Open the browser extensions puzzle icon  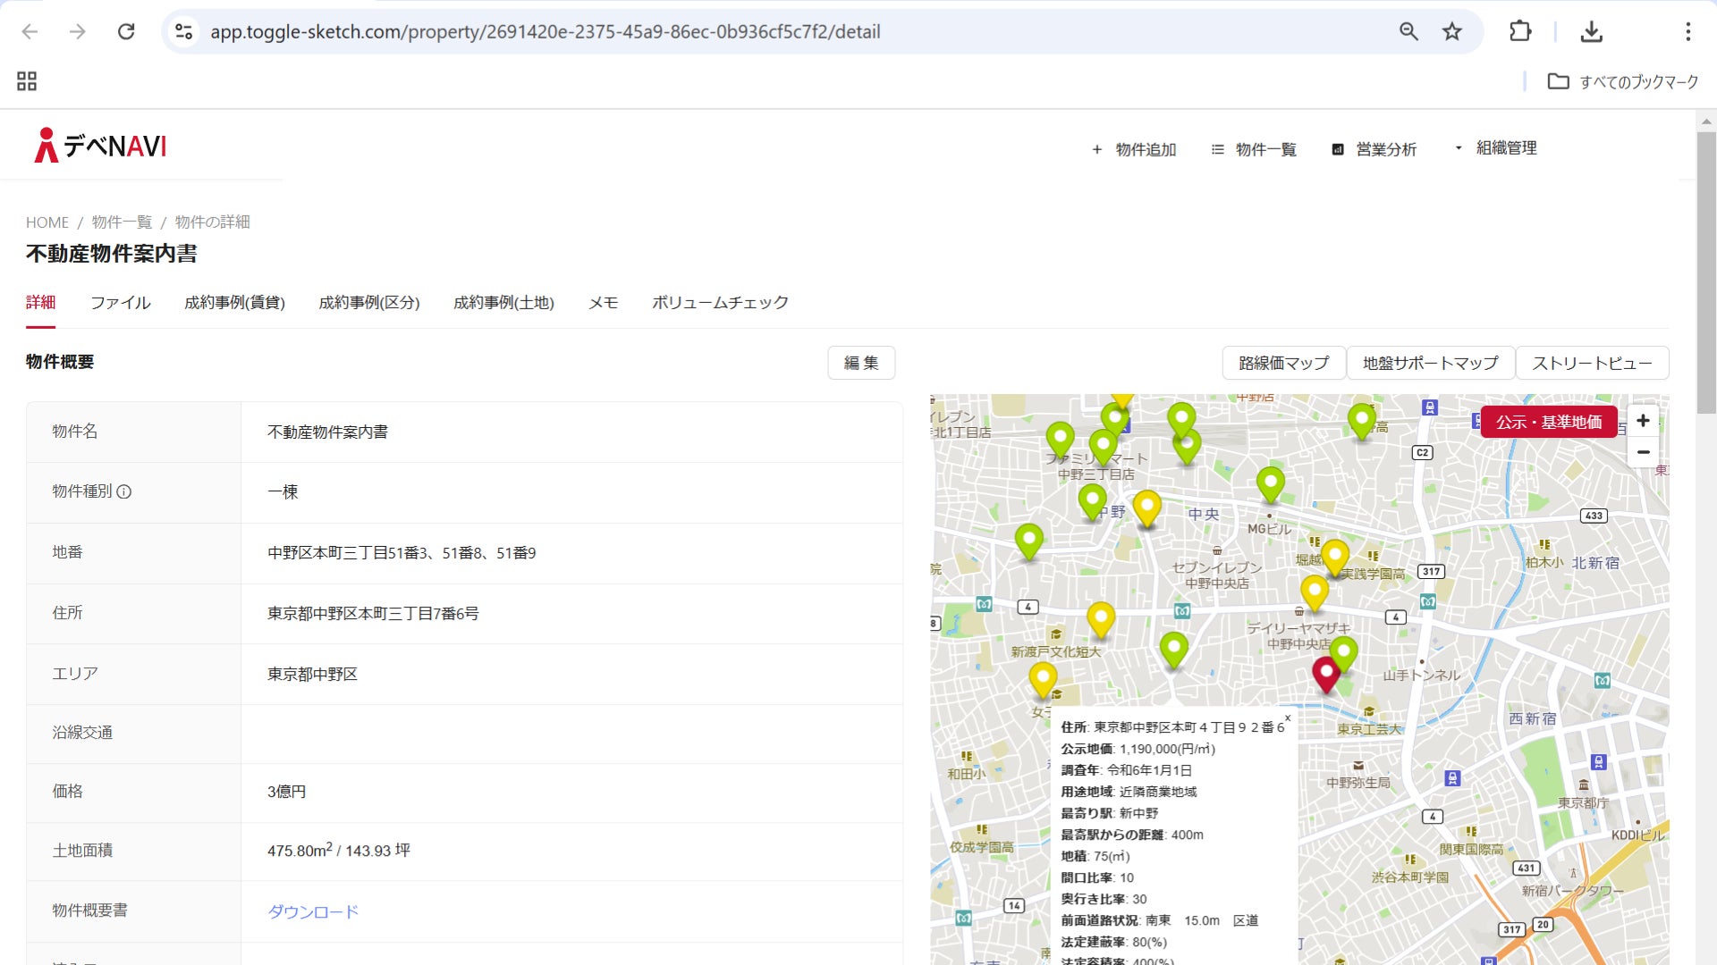pyautogui.click(x=1520, y=32)
